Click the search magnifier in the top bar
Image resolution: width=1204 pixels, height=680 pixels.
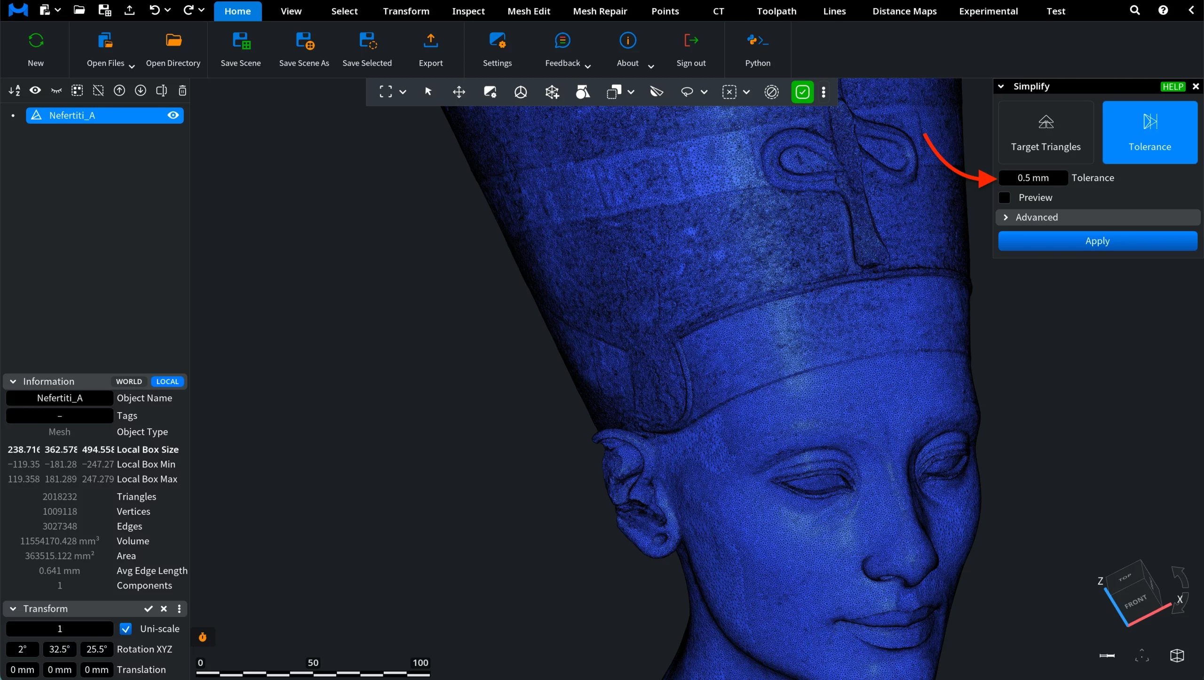click(x=1135, y=10)
